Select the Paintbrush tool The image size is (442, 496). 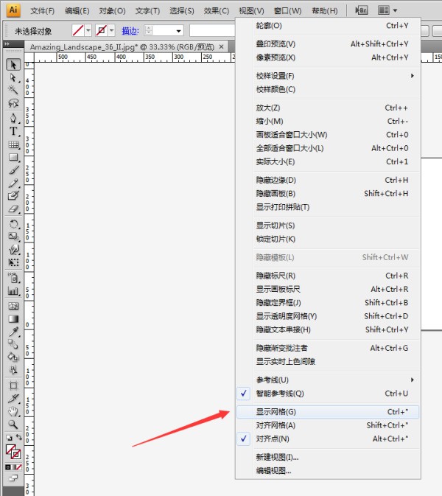click(13, 170)
